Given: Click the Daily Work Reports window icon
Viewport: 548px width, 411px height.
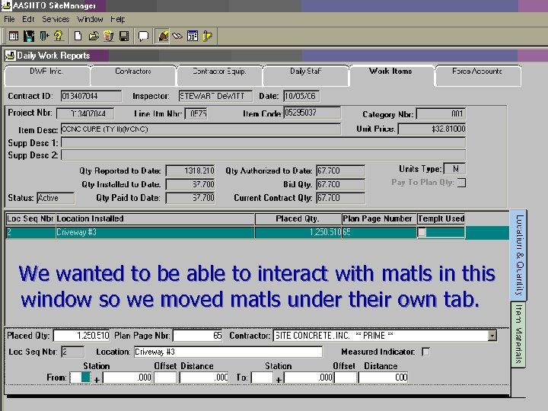Looking at the screenshot, I should 10,56.
